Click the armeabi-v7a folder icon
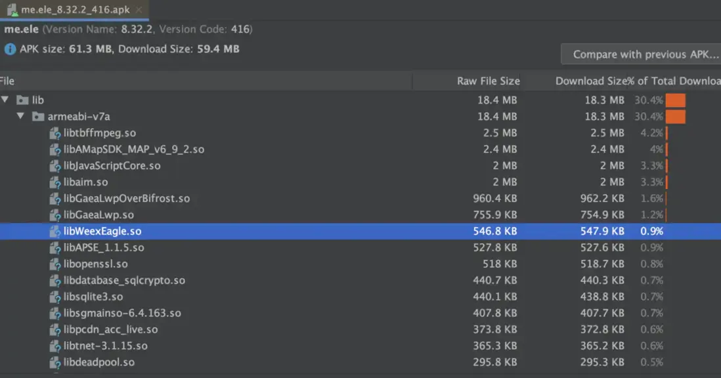The image size is (721, 378). pyautogui.click(x=38, y=117)
